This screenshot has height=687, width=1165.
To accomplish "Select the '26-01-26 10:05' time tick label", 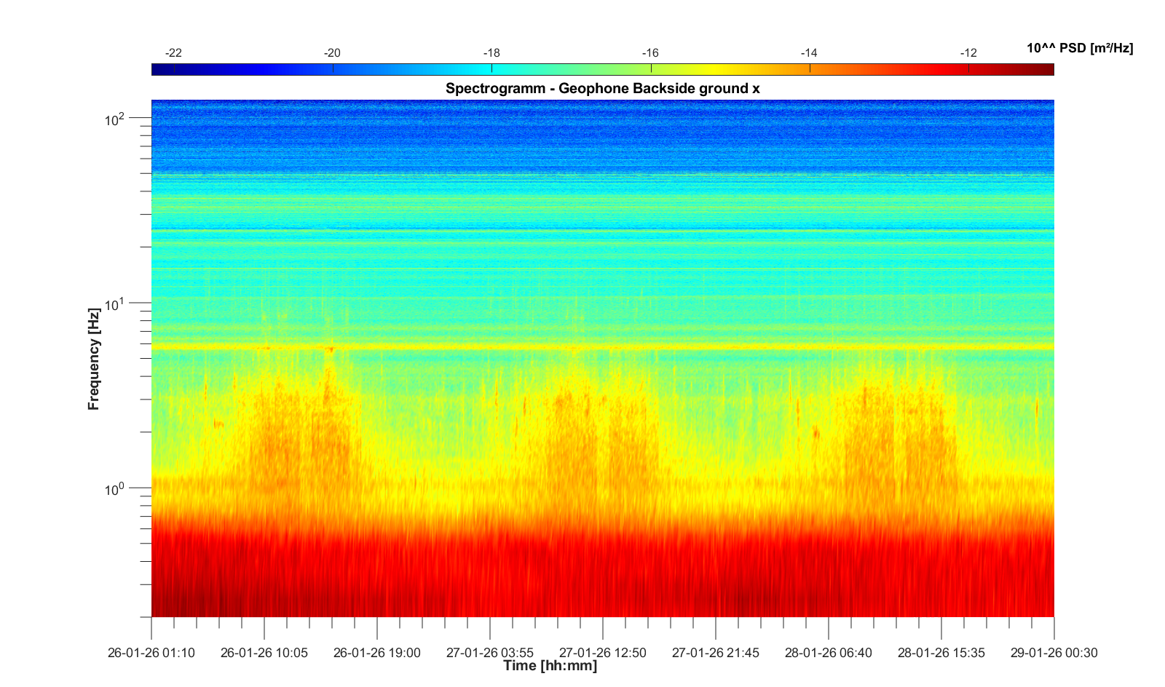I will (264, 653).
